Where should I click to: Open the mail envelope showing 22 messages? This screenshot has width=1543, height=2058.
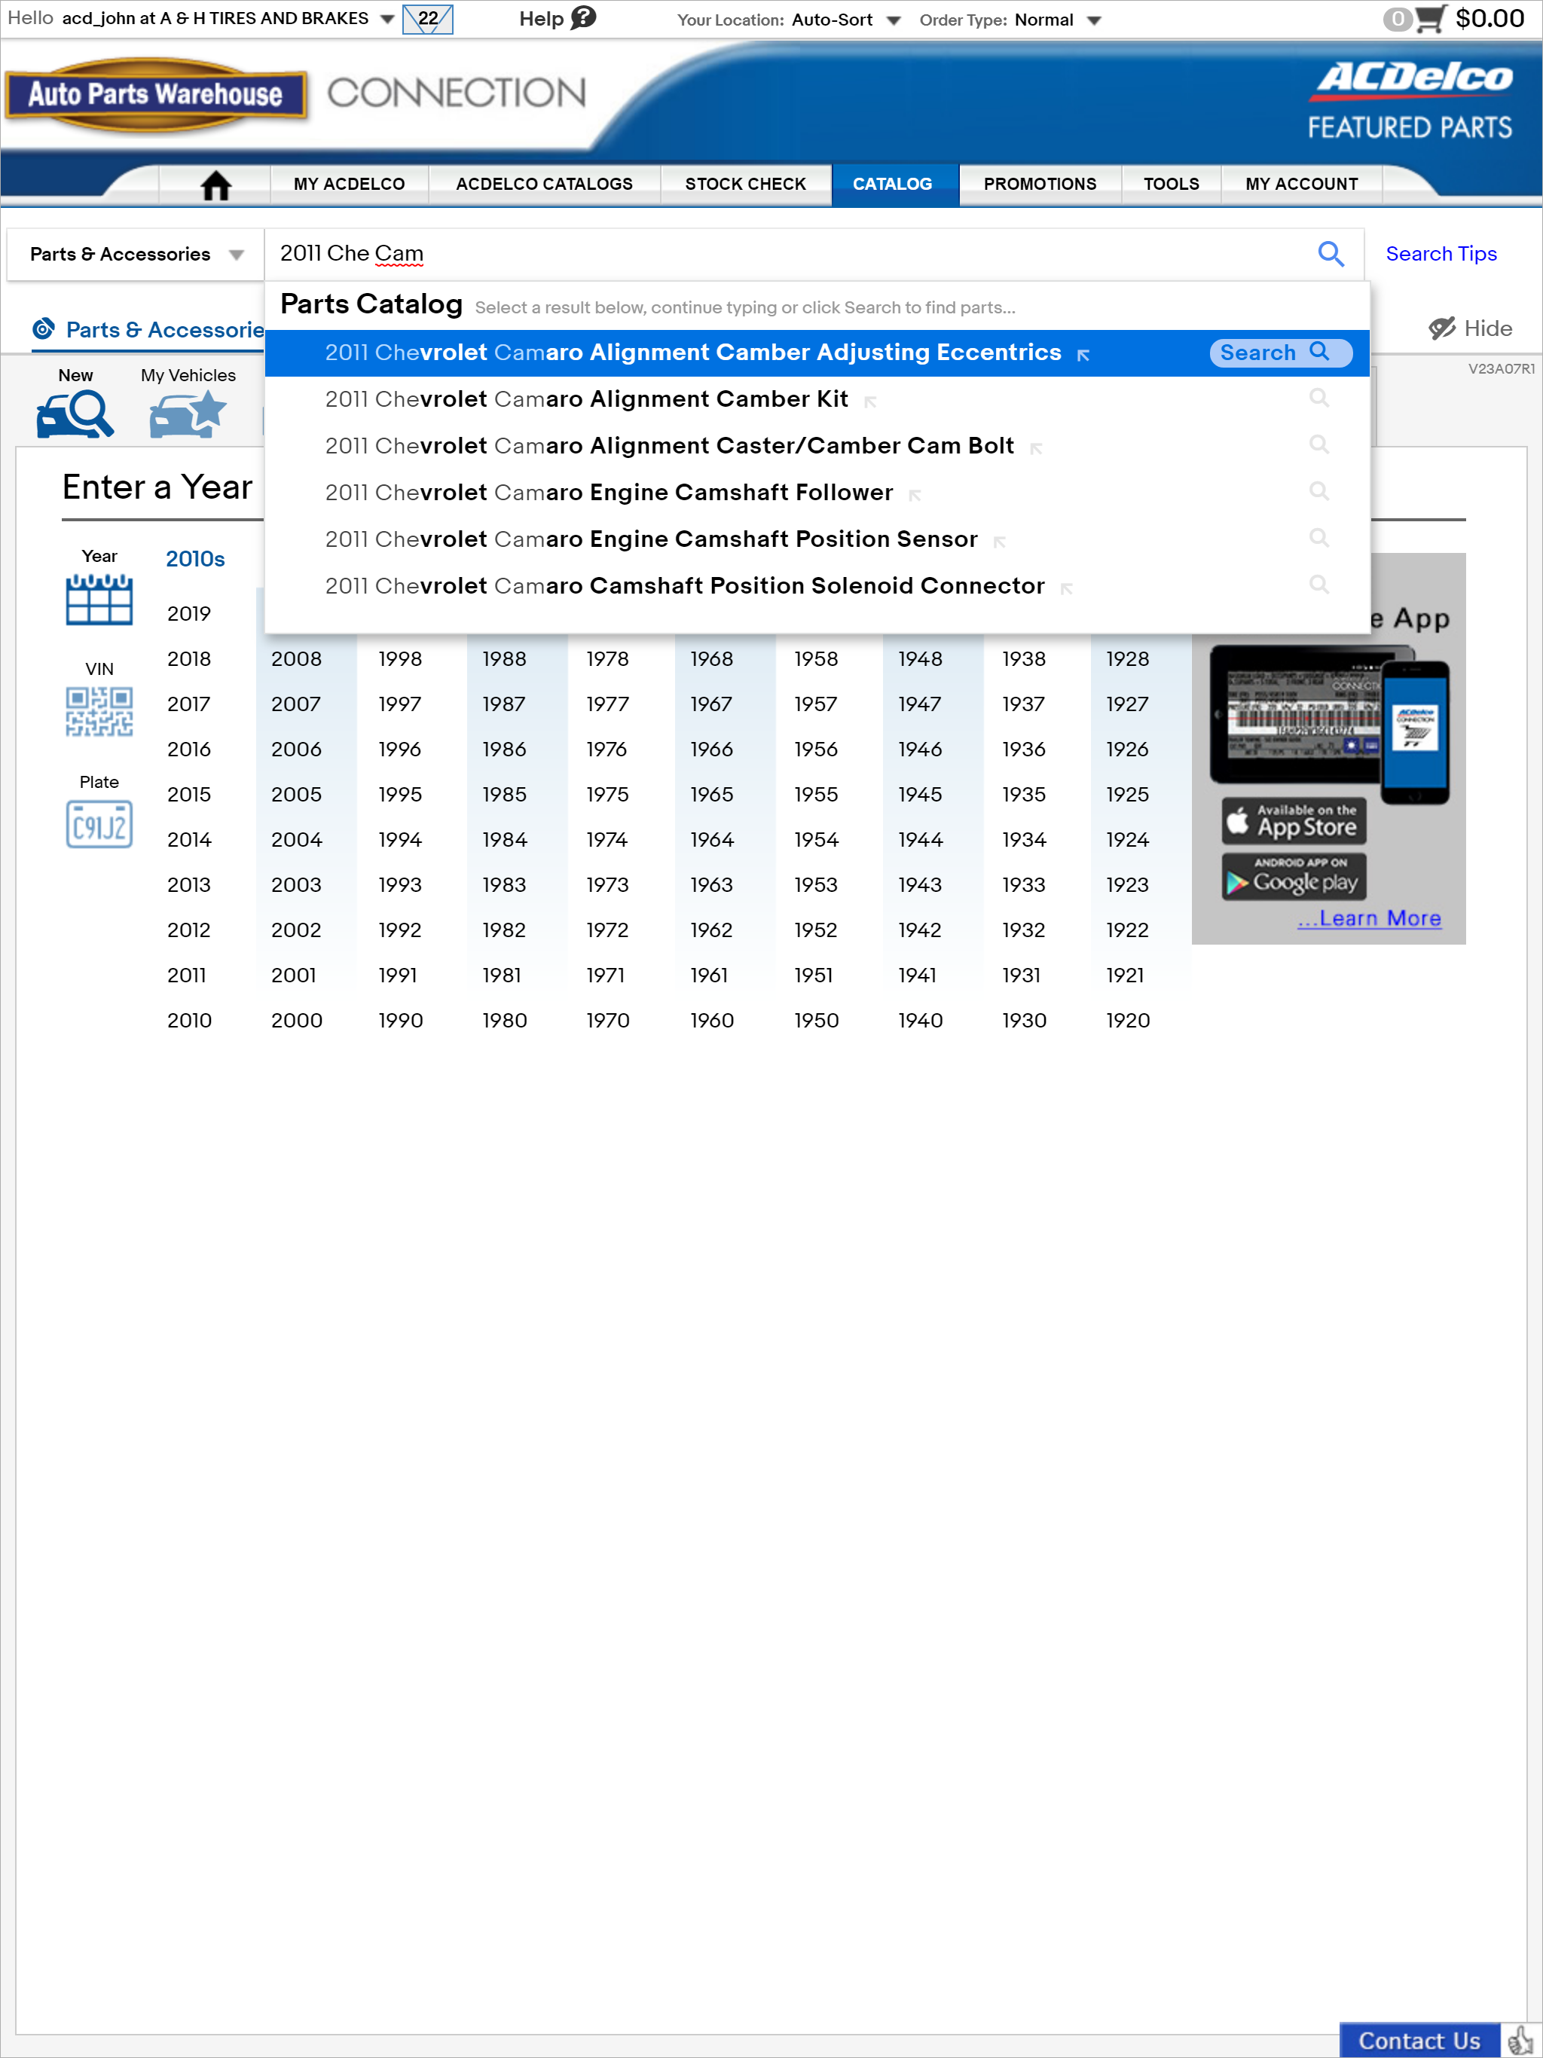point(428,20)
